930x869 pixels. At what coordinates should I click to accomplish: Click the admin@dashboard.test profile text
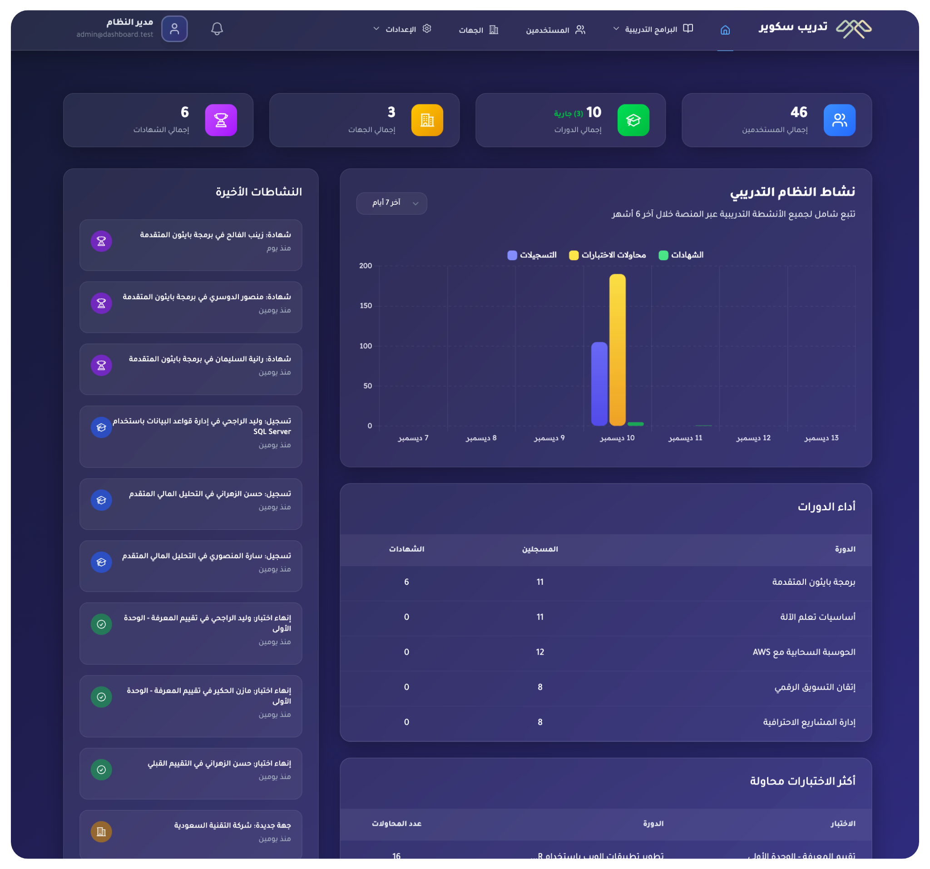click(114, 34)
